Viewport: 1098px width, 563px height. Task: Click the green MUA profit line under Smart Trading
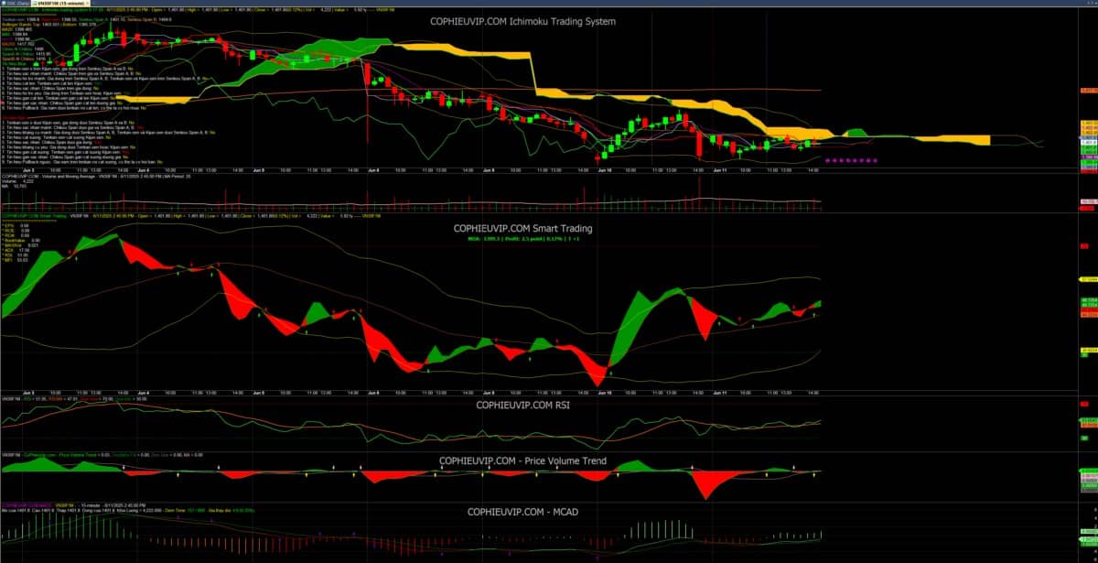[524, 237]
